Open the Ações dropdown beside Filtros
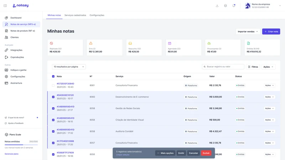 [x=268, y=67]
